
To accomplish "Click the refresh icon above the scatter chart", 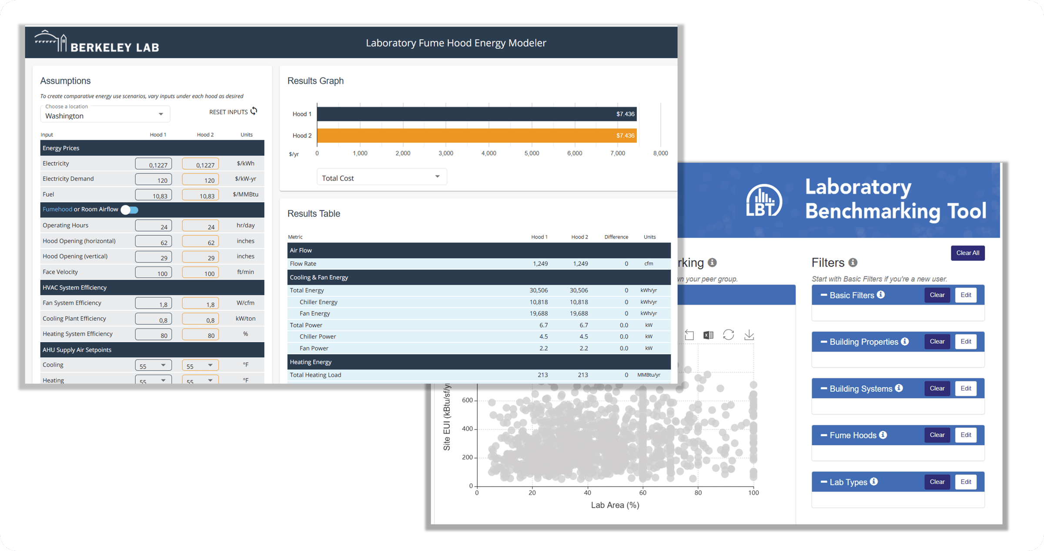I will tap(728, 335).
